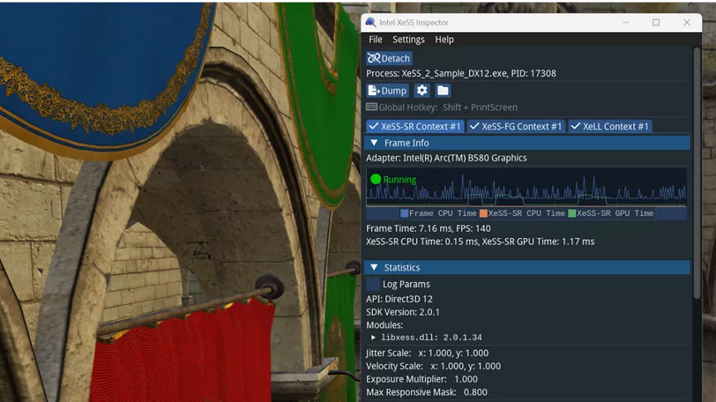
Task: Click the XeSS-SR CPU Time 0.15 ms line
Action: pyautogui.click(x=480, y=242)
